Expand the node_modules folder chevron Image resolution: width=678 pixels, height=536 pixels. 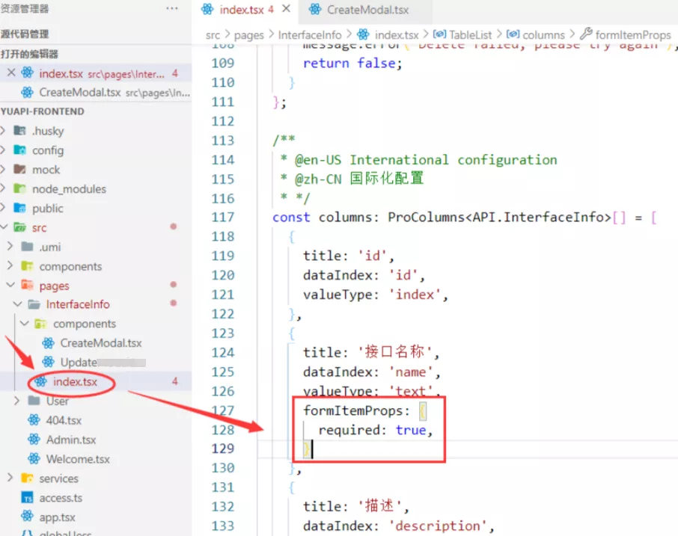click(x=4, y=188)
